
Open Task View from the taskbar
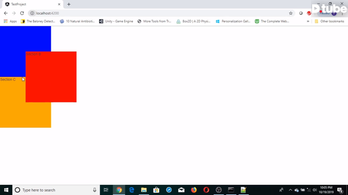coord(106,190)
